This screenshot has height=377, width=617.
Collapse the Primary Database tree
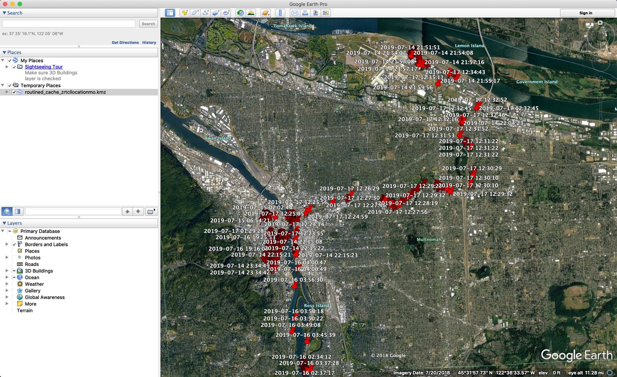pyautogui.click(x=3, y=231)
